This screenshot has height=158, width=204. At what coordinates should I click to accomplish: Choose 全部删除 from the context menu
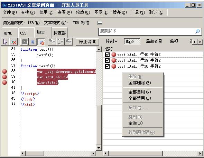click(140, 83)
